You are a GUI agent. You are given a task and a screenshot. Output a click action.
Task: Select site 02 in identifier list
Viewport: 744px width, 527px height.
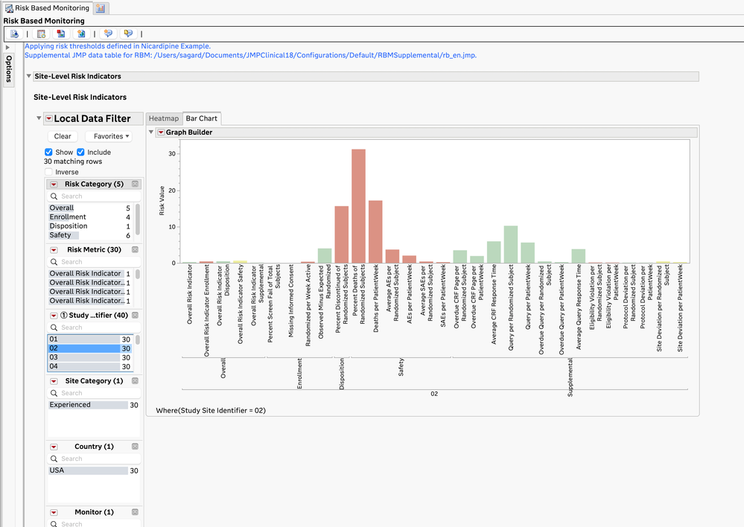[x=89, y=348]
